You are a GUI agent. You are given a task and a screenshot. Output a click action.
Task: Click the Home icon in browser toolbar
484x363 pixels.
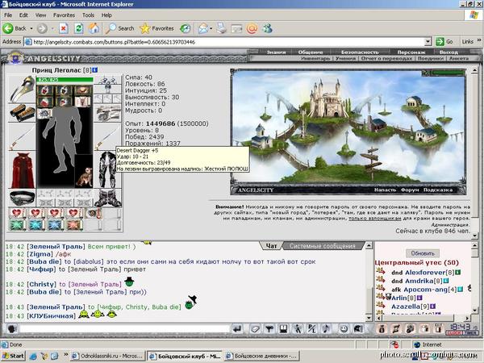pyautogui.click(x=94, y=29)
